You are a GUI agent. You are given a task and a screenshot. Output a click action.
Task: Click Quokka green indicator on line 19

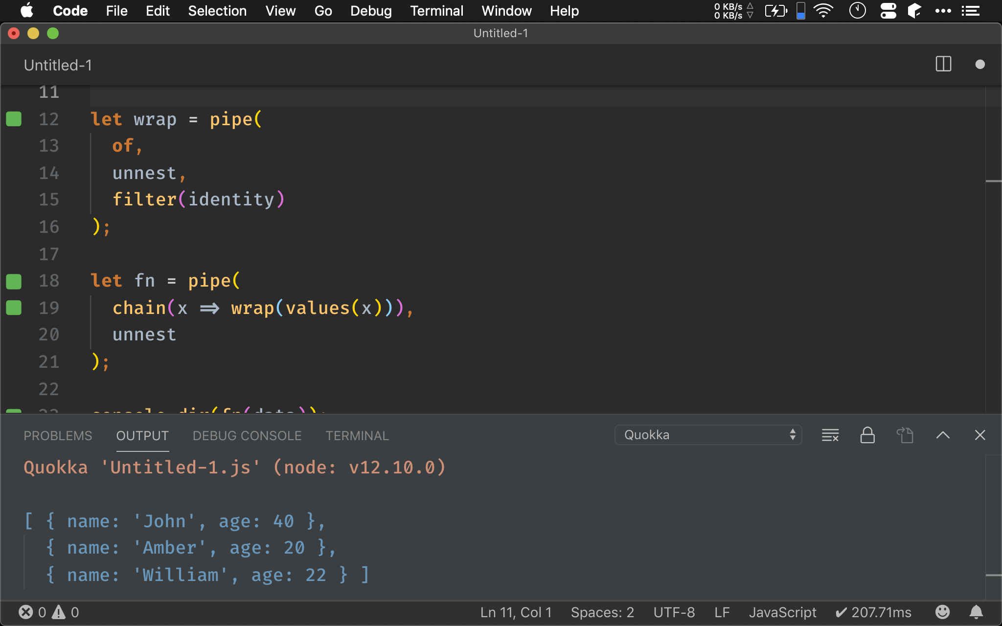point(14,308)
